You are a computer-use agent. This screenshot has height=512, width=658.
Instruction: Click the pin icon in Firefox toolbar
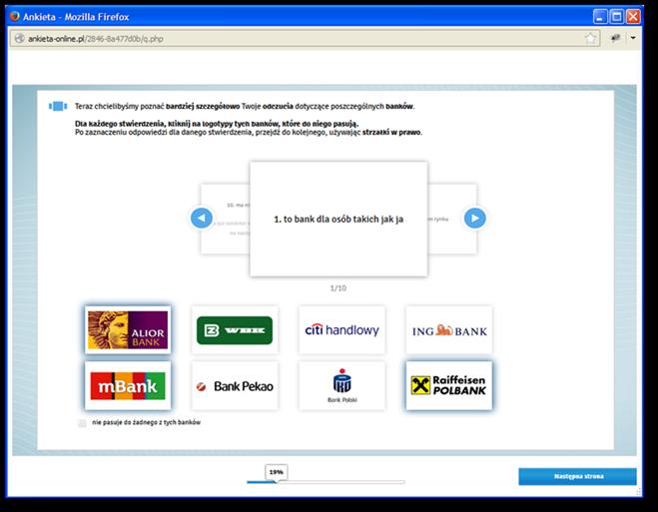coord(616,38)
